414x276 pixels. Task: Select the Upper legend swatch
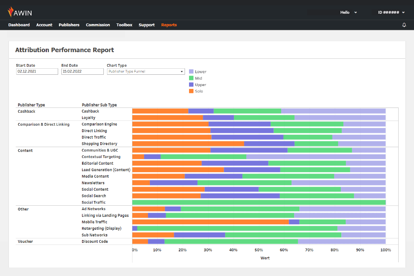point(191,84)
